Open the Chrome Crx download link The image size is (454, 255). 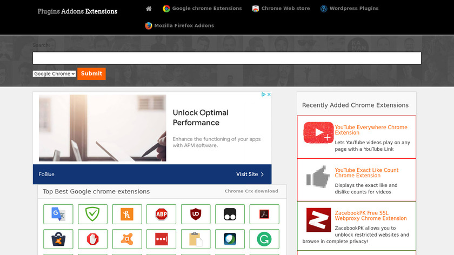coord(251,191)
